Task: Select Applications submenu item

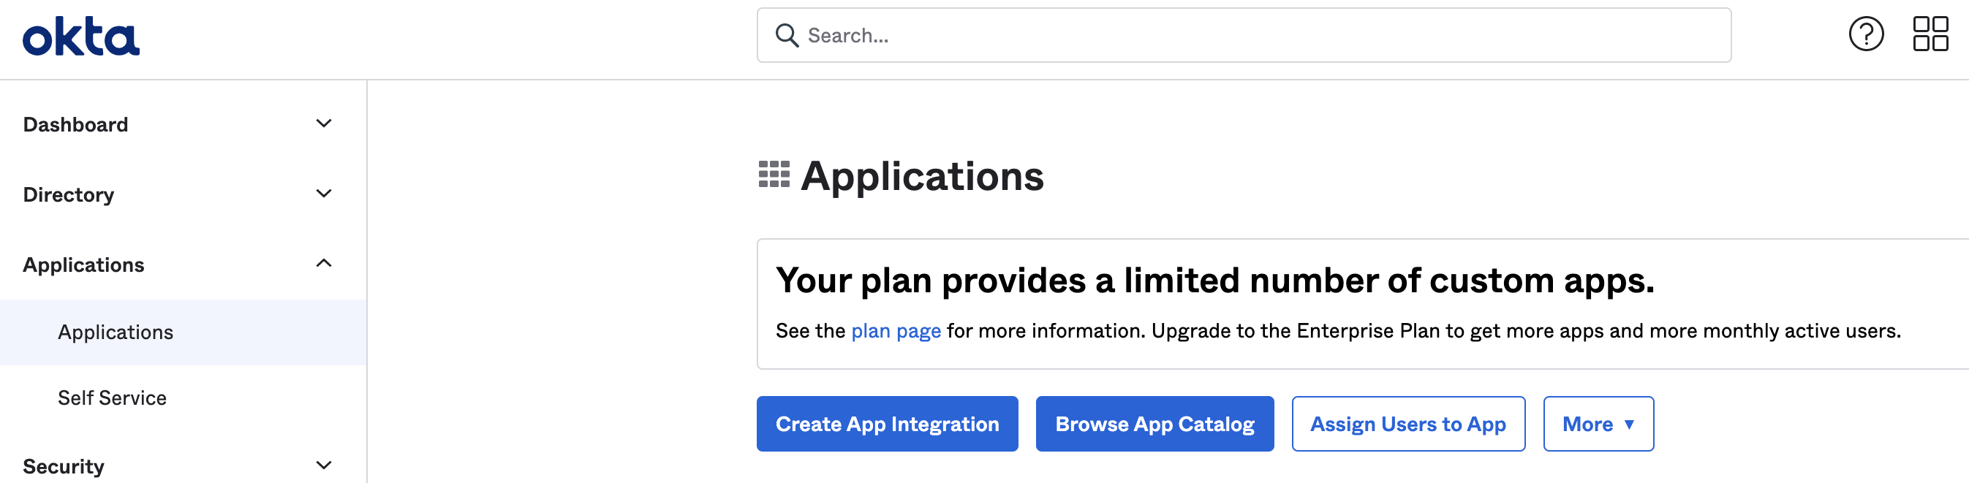Action: [x=116, y=332]
